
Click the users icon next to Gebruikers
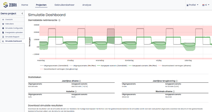(3, 24)
